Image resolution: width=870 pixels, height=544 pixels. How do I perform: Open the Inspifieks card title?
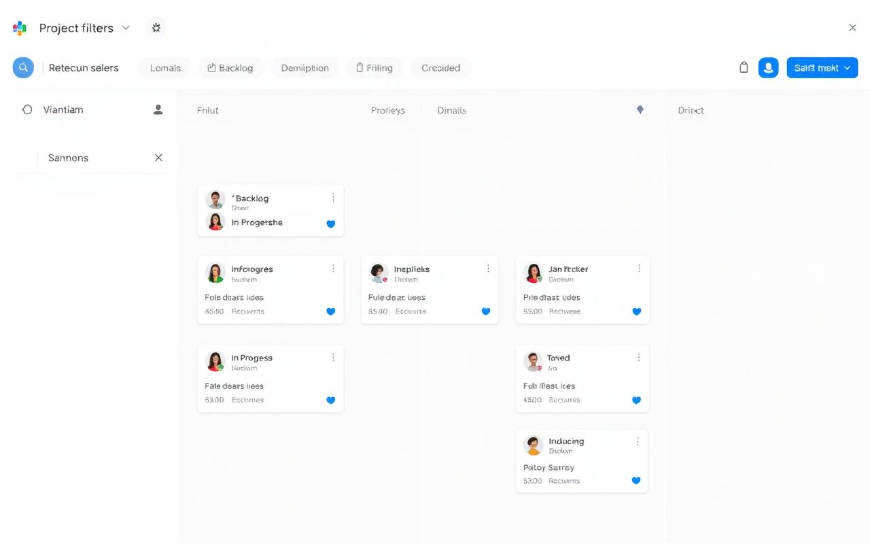click(x=412, y=269)
